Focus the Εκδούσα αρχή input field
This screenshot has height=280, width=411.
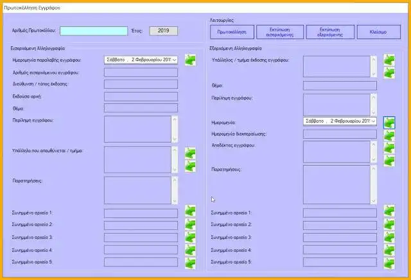click(x=141, y=96)
